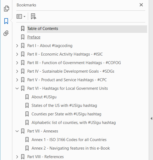Click bookmark icon beside Part VI
The height and width of the screenshot is (160, 153).
coord(23,88)
